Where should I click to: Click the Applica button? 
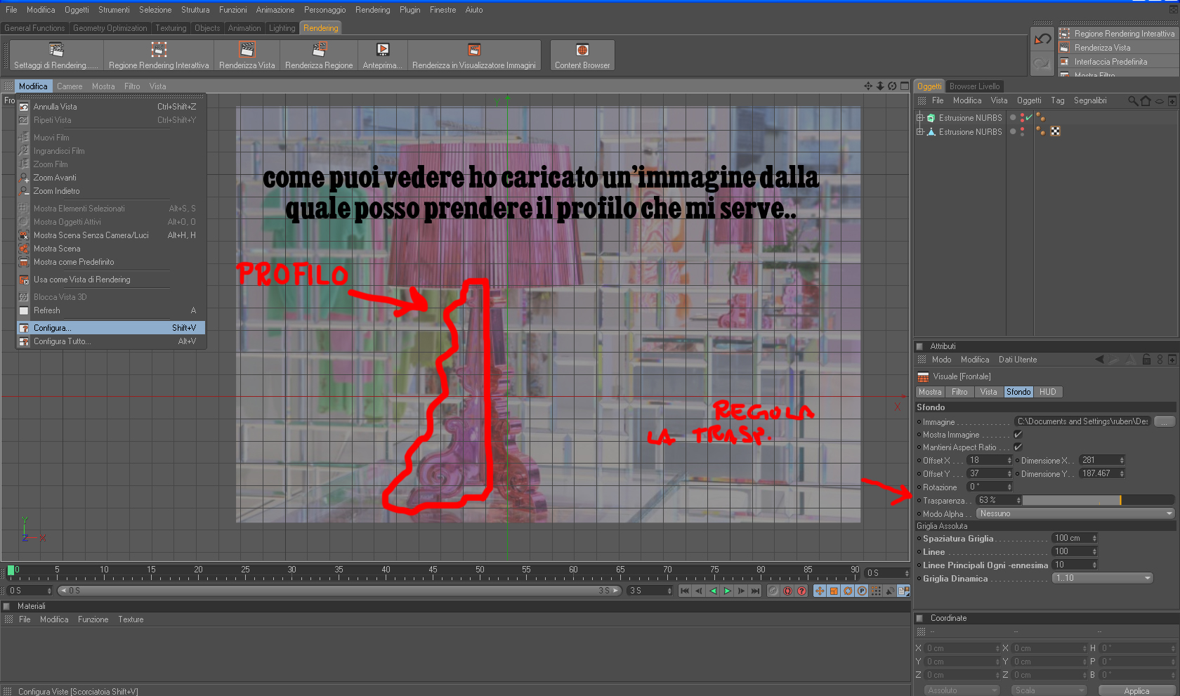tap(1136, 690)
